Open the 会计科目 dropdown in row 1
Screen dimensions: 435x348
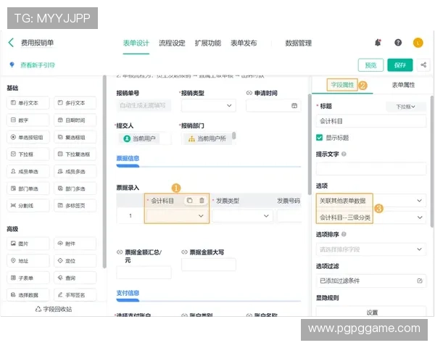coord(176,215)
